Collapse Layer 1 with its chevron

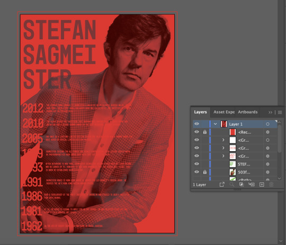click(216, 124)
